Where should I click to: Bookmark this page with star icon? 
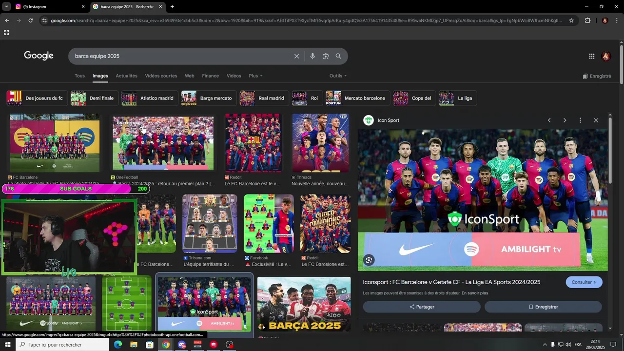(571, 20)
